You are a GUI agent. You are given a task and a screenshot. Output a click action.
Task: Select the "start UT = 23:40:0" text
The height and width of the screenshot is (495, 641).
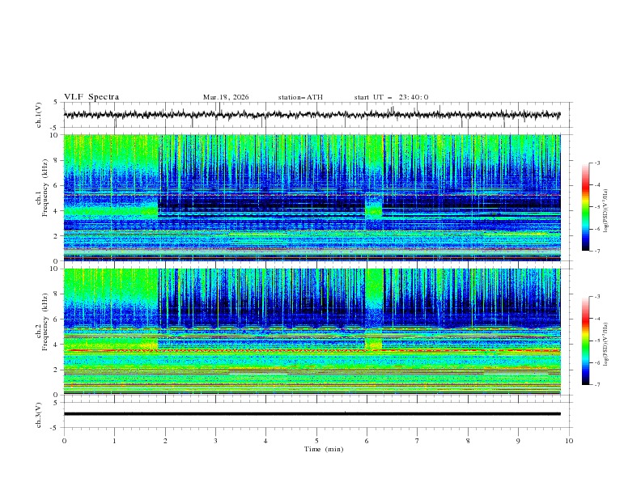(391, 97)
